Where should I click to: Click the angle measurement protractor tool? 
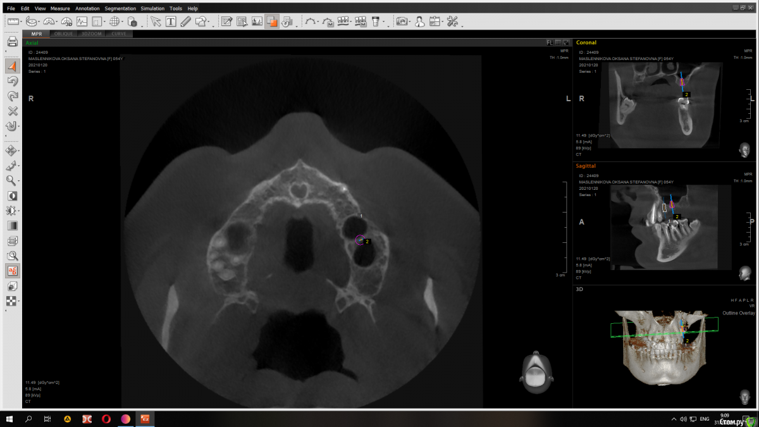49,22
